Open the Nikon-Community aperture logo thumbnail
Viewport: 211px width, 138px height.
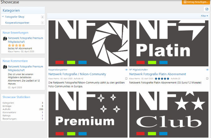88,43
